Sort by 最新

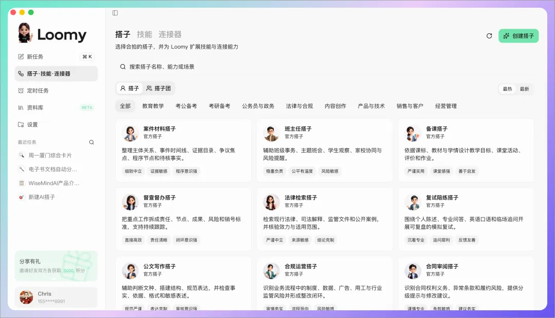(x=524, y=89)
